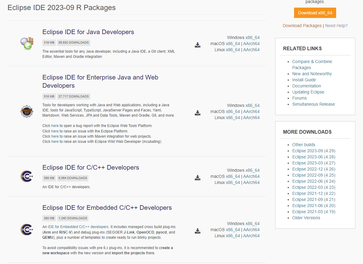
Task: Download Java Developers Linux x86_64
Action: [233, 50]
